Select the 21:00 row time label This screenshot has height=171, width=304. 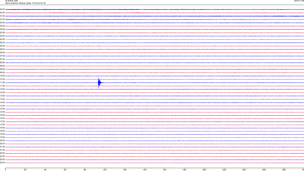pyautogui.click(x=3, y=147)
